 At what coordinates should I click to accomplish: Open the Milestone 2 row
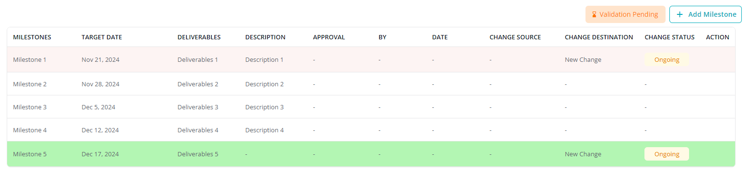(x=371, y=84)
